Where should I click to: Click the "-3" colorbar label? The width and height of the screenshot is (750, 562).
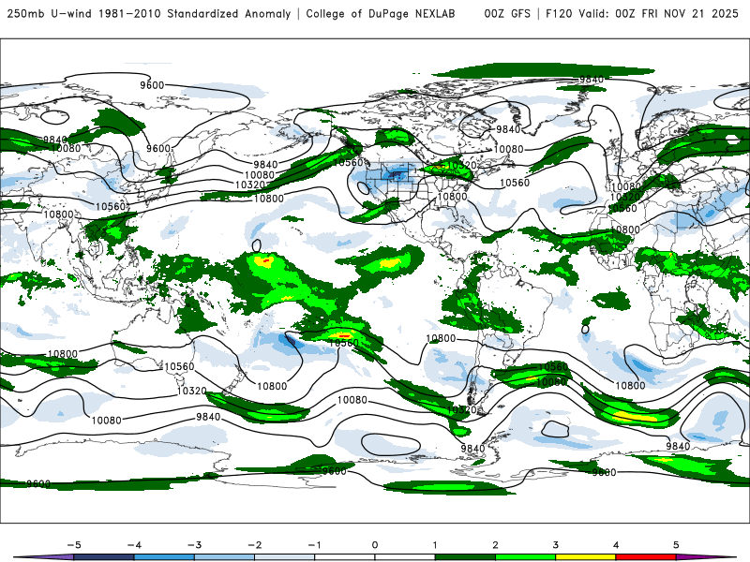click(194, 545)
